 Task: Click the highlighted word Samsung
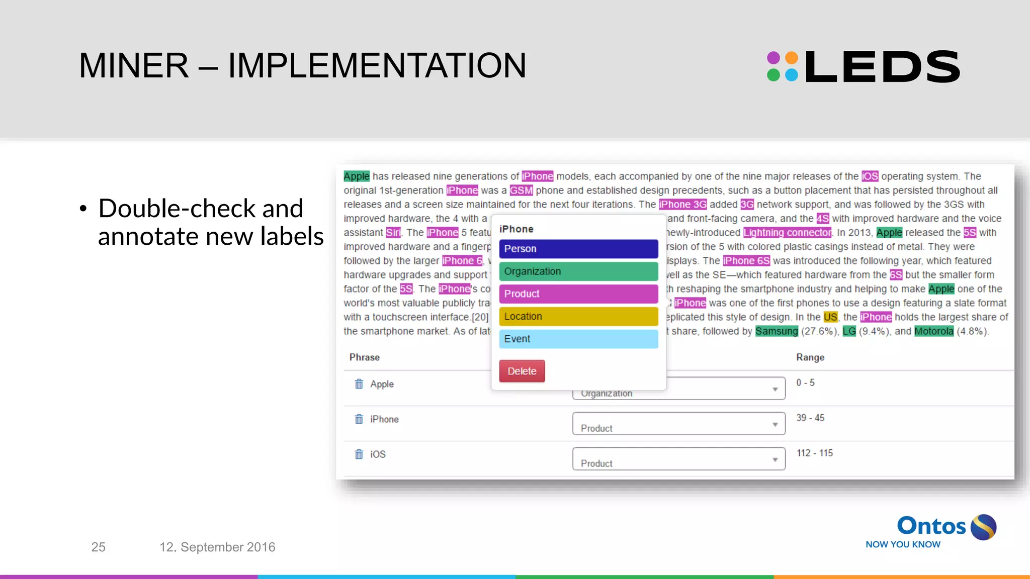click(777, 331)
